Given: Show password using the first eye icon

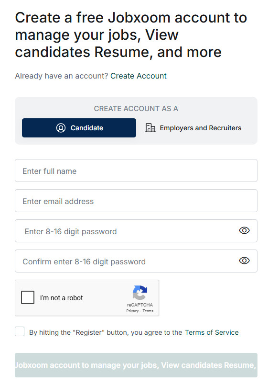Looking at the screenshot, I should point(244,230).
